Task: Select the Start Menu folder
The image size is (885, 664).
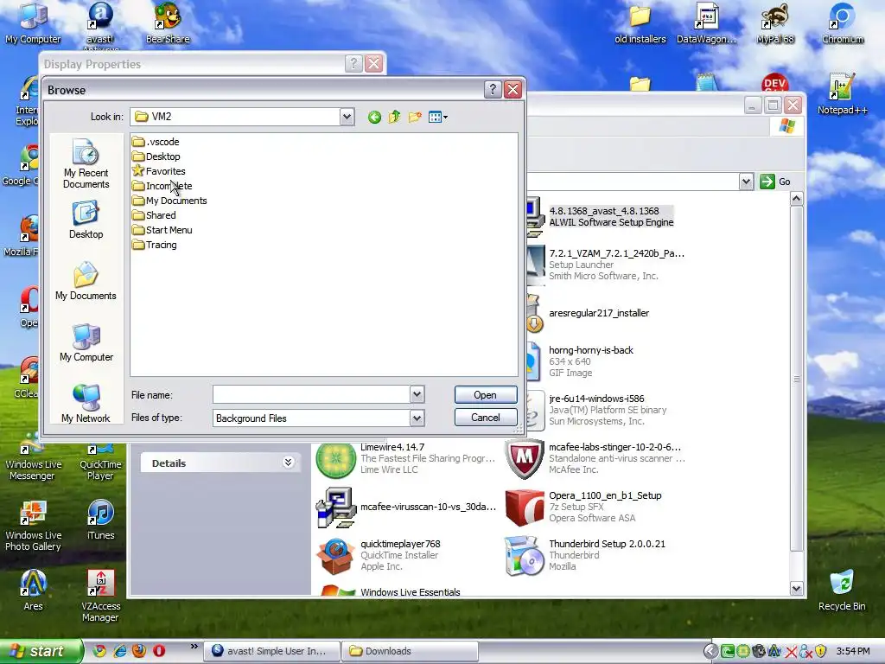Action: pyautogui.click(x=162, y=230)
